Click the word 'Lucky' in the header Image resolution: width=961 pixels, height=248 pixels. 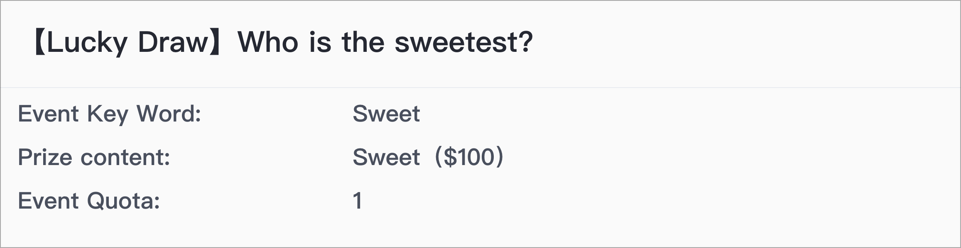click(87, 43)
